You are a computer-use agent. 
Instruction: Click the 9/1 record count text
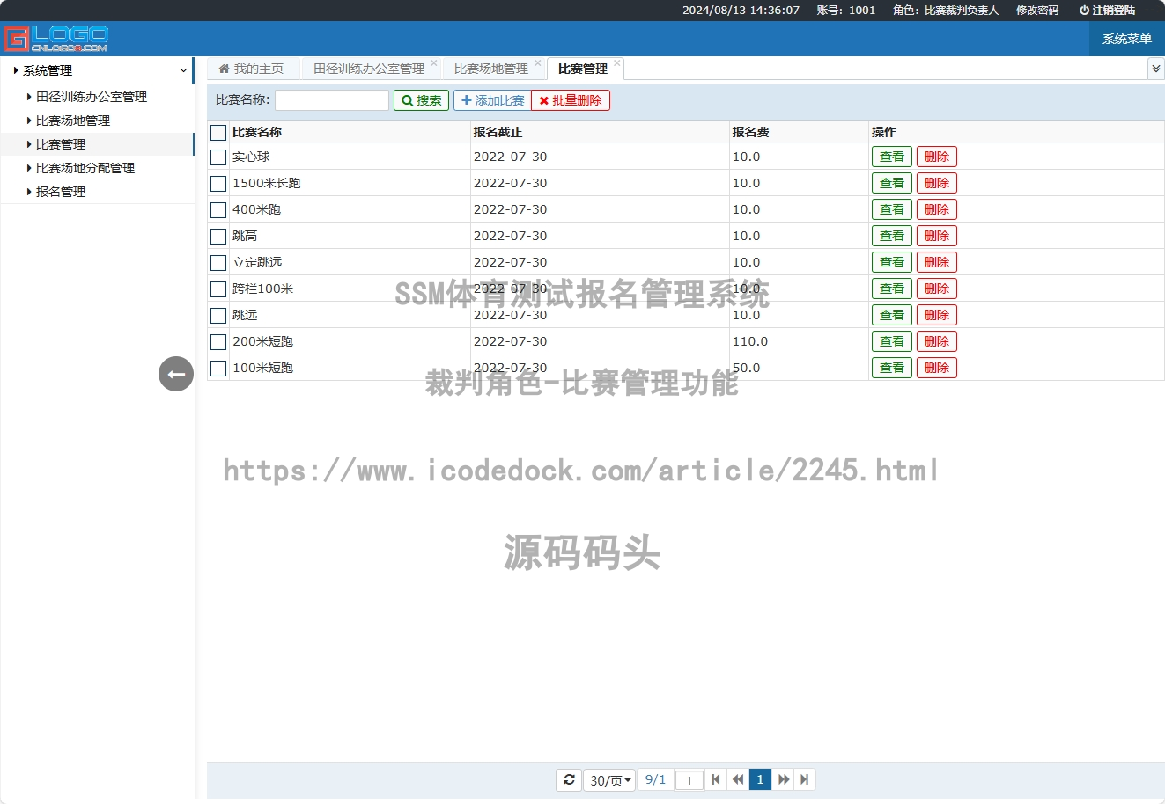tap(655, 779)
